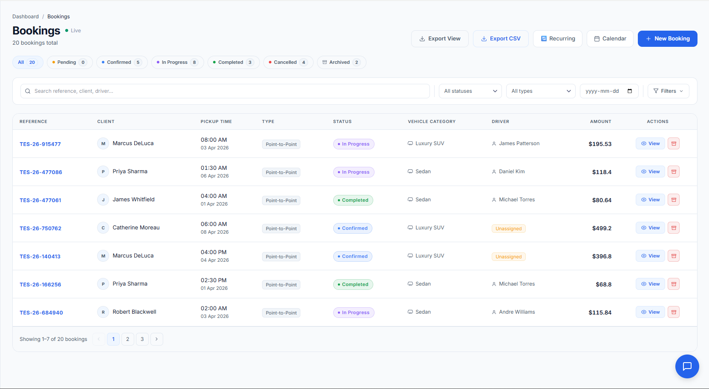709x389 pixels.
Task: Open the All statuses dropdown
Action: pyautogui.click(x=470, y=91)
